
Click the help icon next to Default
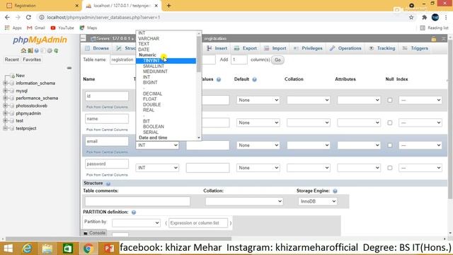254,79
